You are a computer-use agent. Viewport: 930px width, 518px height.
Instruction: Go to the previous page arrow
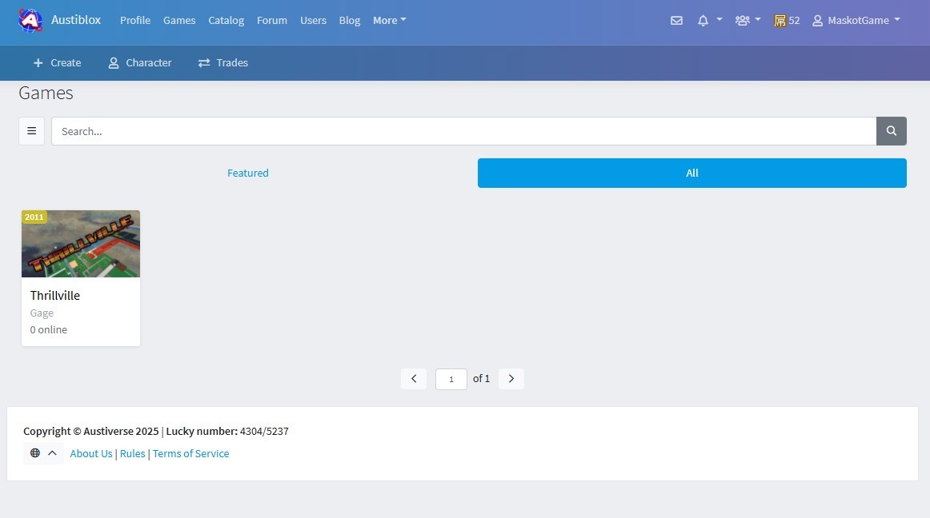414,379
